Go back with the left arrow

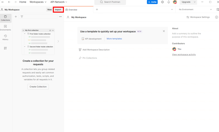click(9, 2)
